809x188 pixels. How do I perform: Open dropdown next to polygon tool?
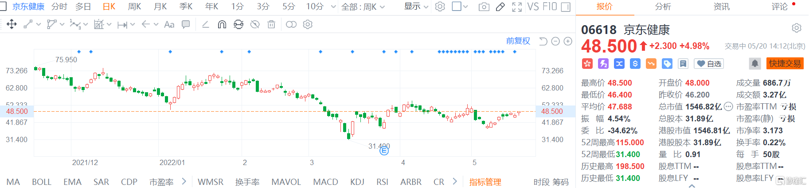pos(62,25)
